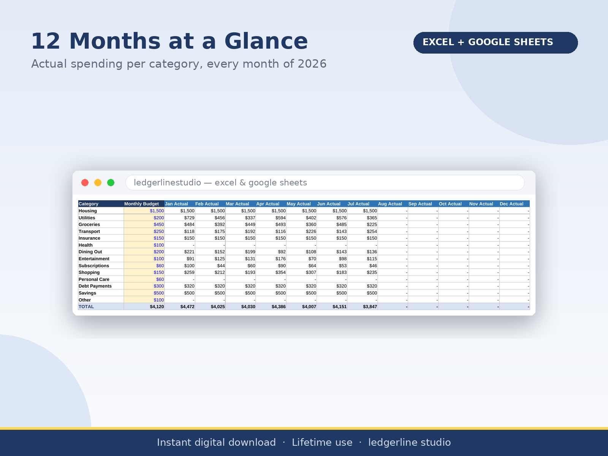Click 'ledgerline studio' in the footer

pos(410,443)
